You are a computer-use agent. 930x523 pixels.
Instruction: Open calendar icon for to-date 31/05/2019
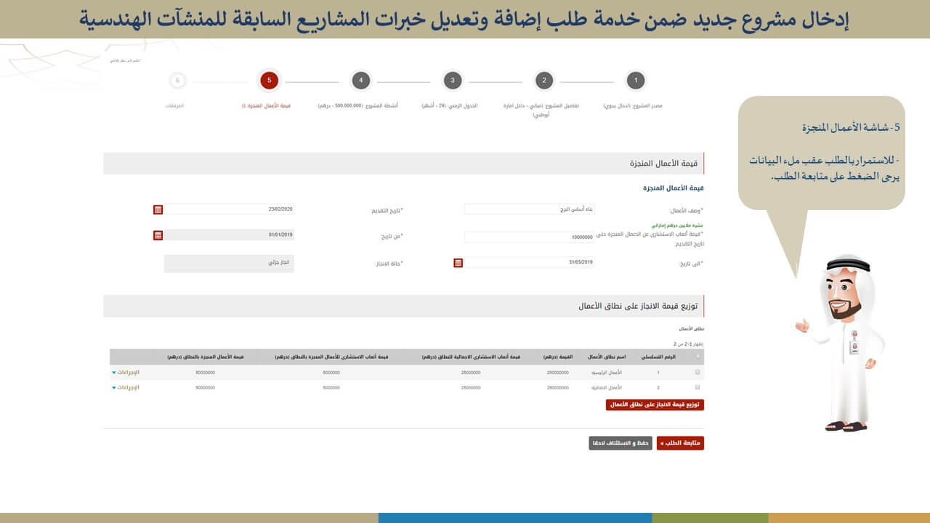coord(458,263)
